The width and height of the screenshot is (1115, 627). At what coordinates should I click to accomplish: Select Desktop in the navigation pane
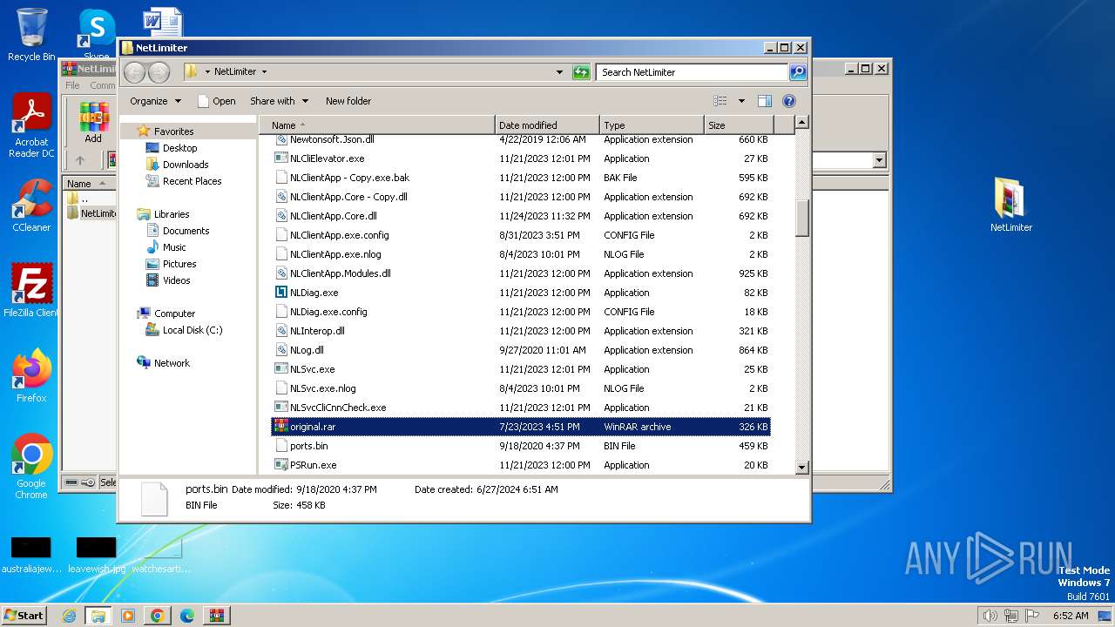[x=179, y=148]
